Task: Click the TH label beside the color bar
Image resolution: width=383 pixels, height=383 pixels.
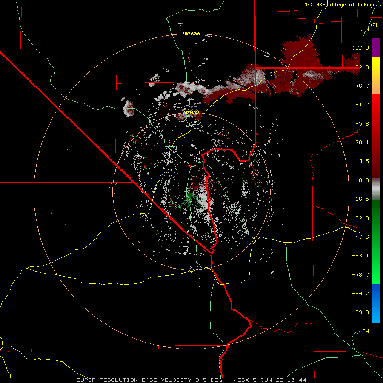Action: point(366,332)
